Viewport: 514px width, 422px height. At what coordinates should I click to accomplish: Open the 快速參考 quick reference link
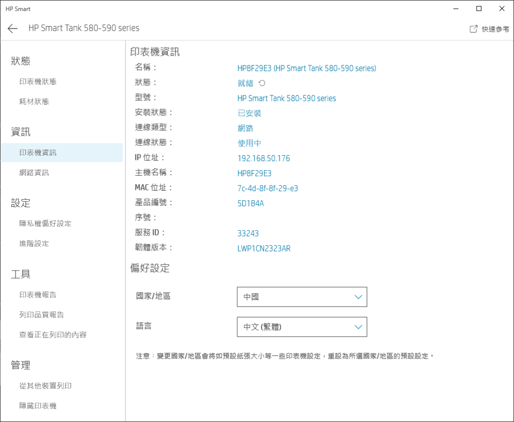pyautogui.click(x=495, y=29)
